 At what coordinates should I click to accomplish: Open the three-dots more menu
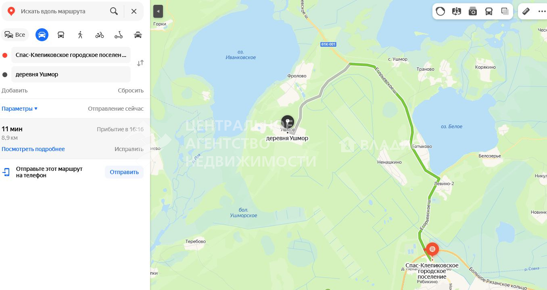(x=542, y=11)
